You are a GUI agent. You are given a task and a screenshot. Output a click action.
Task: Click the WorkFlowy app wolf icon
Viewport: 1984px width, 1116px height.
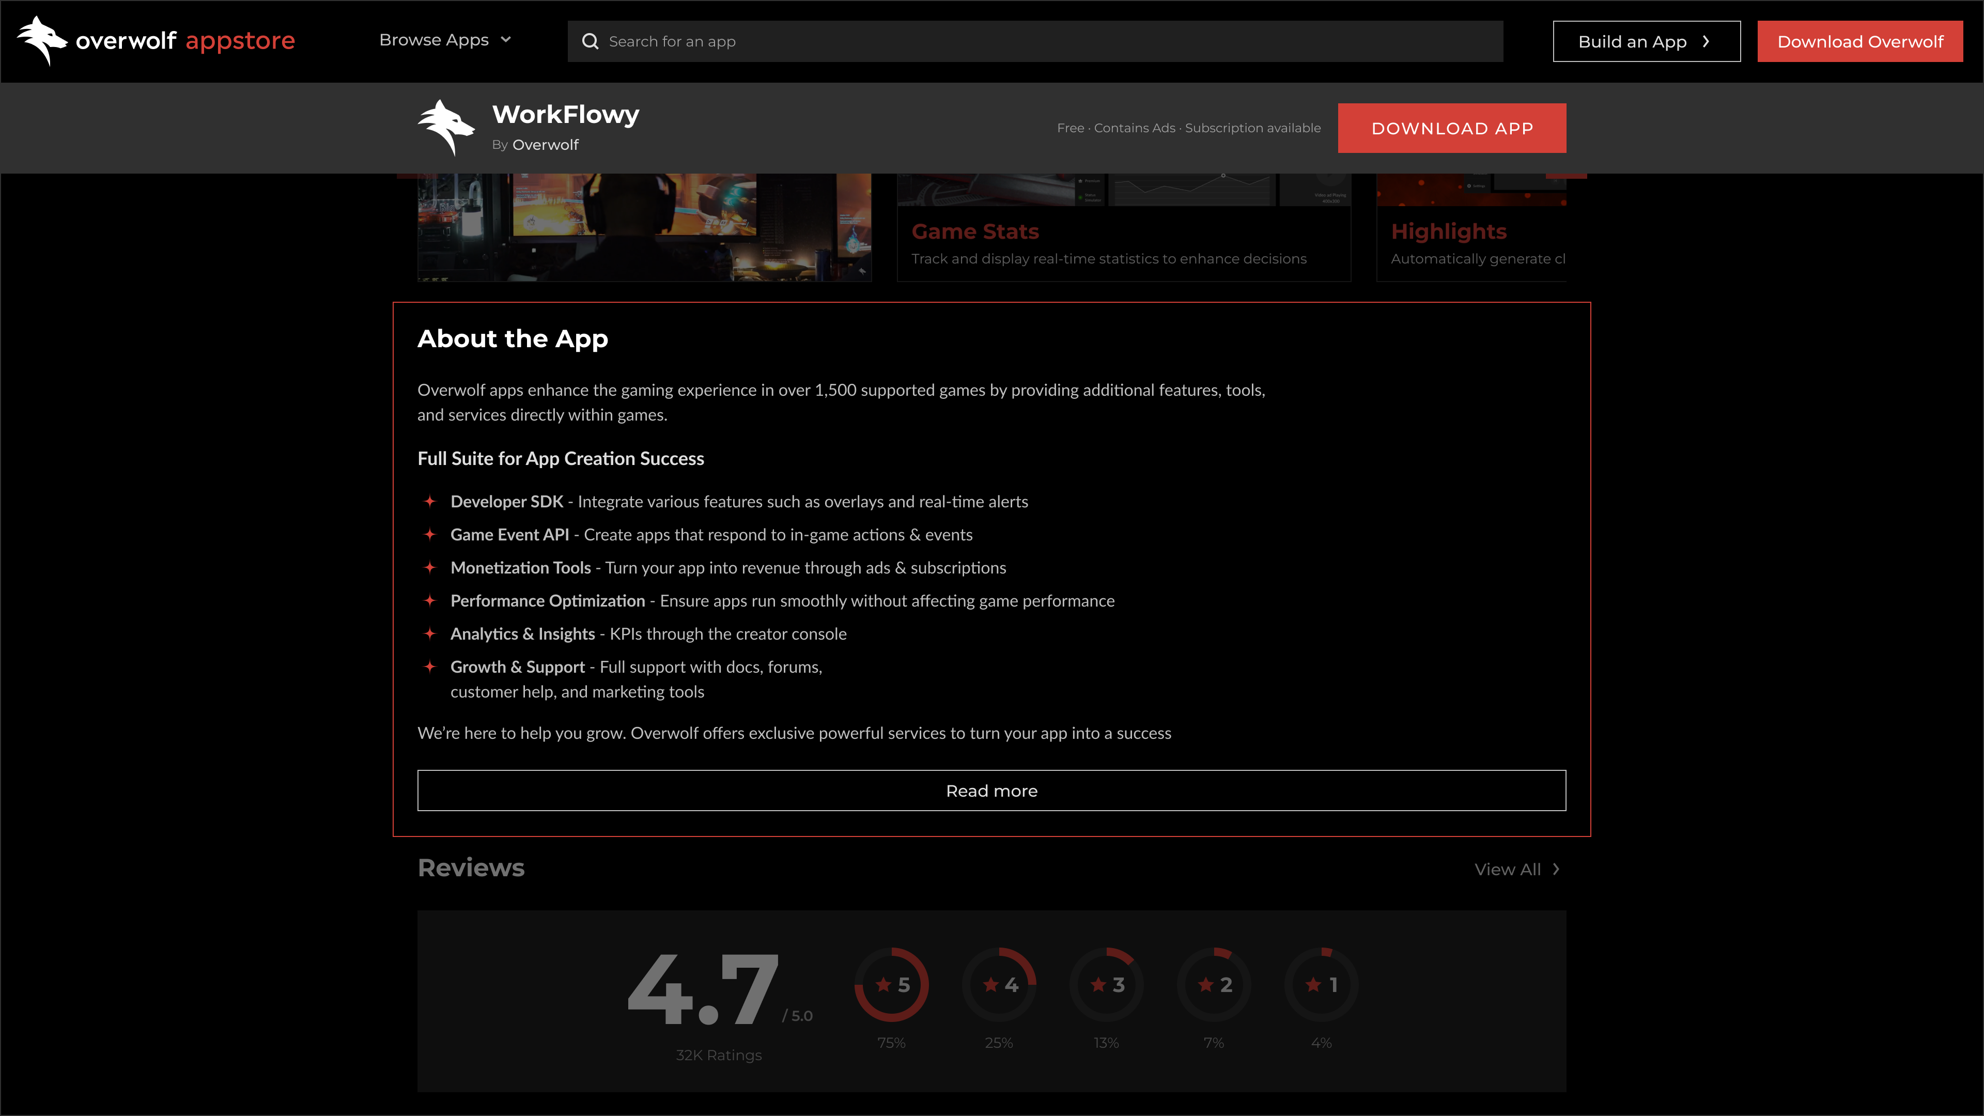446,128
